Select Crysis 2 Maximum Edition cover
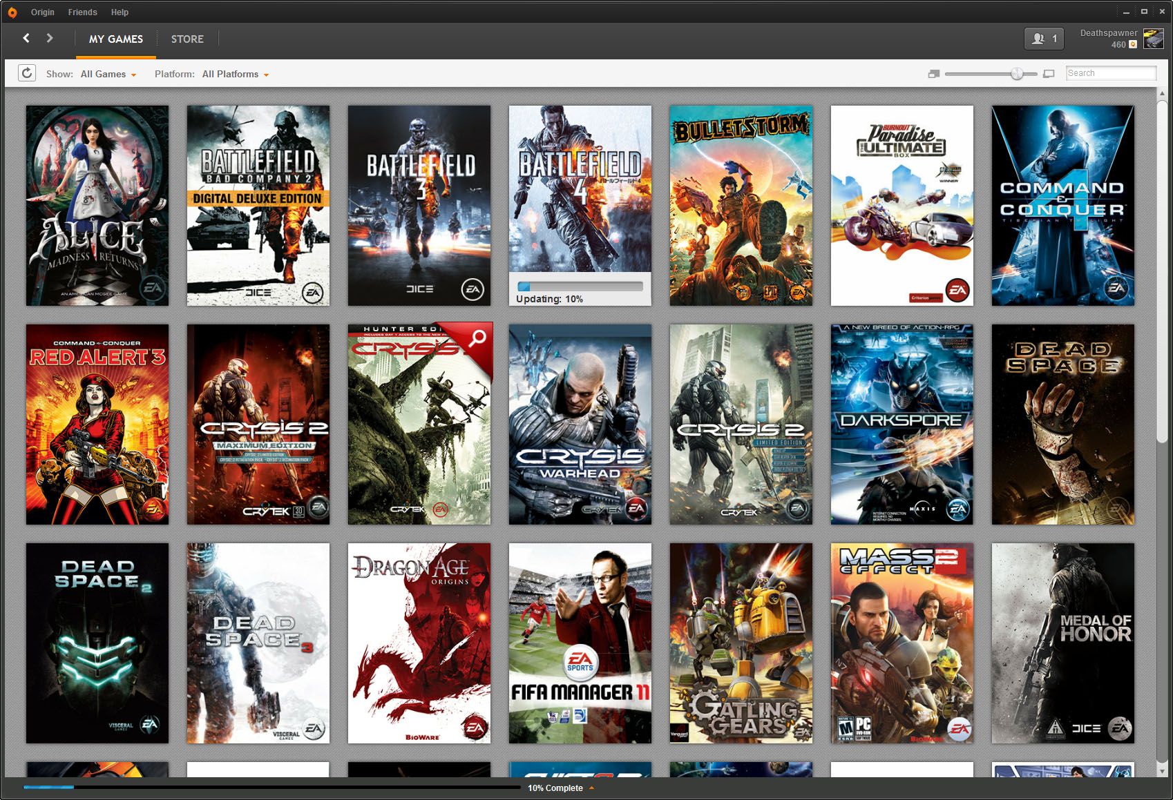Viewport: 1173px width, 800px height. point(258,425)
